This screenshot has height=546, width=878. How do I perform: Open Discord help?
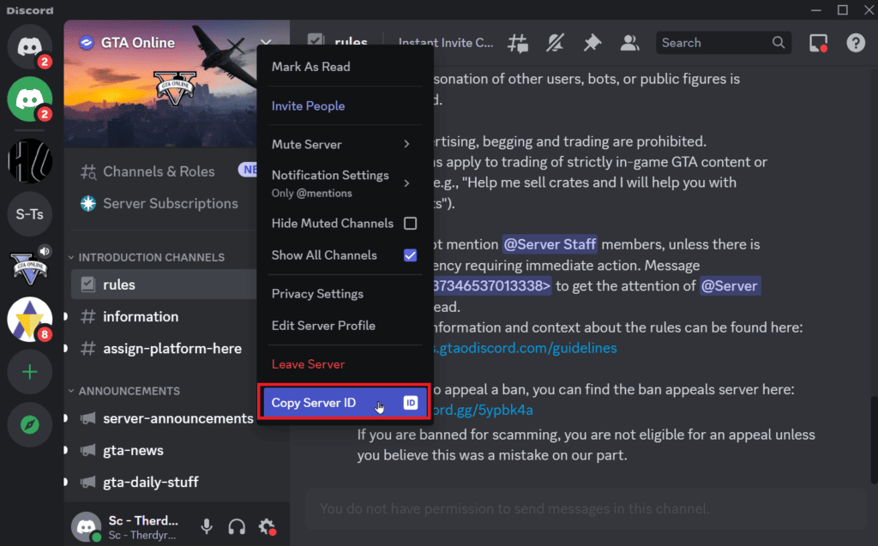coord(856,43)
